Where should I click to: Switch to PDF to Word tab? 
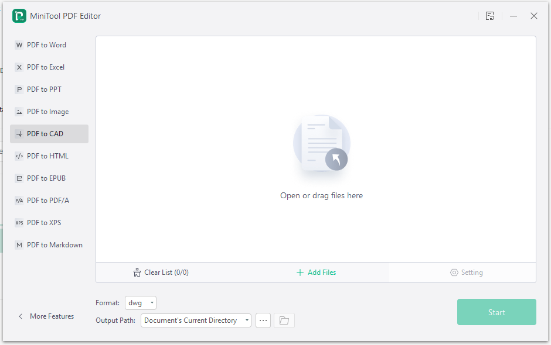(x=49, y=45)
